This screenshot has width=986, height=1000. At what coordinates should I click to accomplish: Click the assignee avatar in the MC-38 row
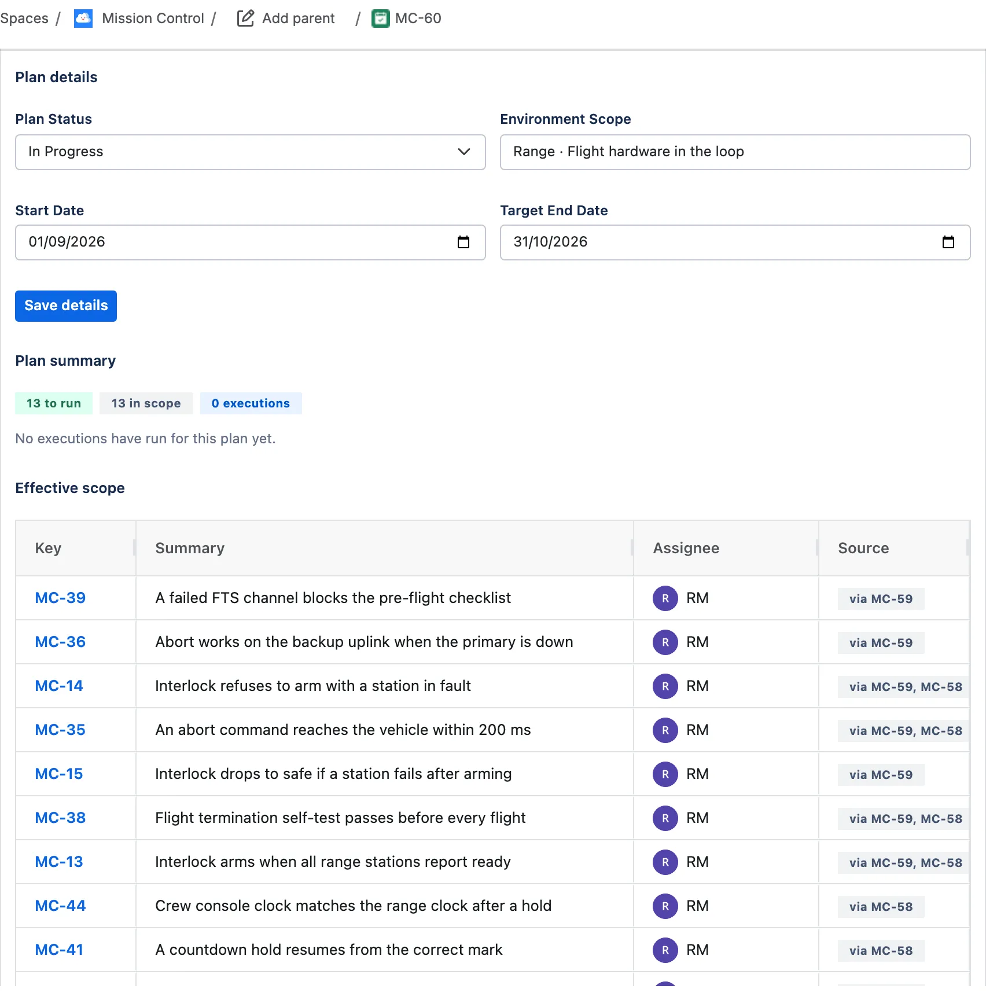(x=665, y=818)
